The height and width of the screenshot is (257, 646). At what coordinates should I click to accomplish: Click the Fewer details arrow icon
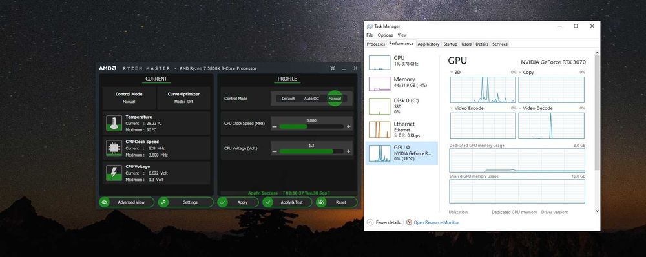pyautogui.click(x=370, y=222)
